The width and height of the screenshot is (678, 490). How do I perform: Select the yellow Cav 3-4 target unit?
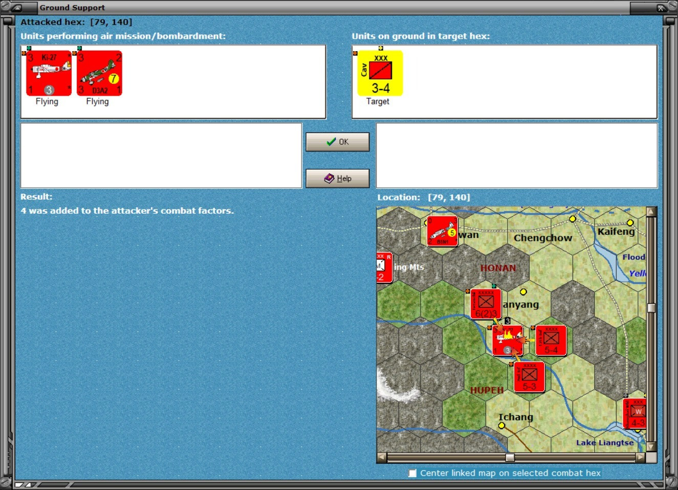380,73
